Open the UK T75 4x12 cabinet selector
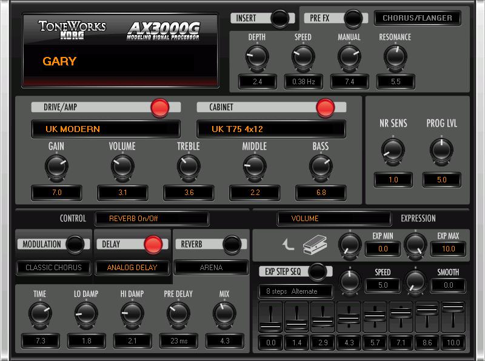Screen dimensions: 485x361 point(271,129)
